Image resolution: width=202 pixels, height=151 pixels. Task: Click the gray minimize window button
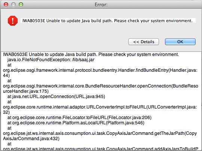13,5
